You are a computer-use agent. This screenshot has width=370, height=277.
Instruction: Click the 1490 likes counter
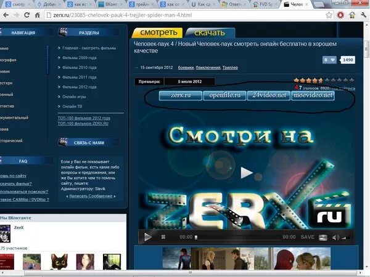click(348, 60)
